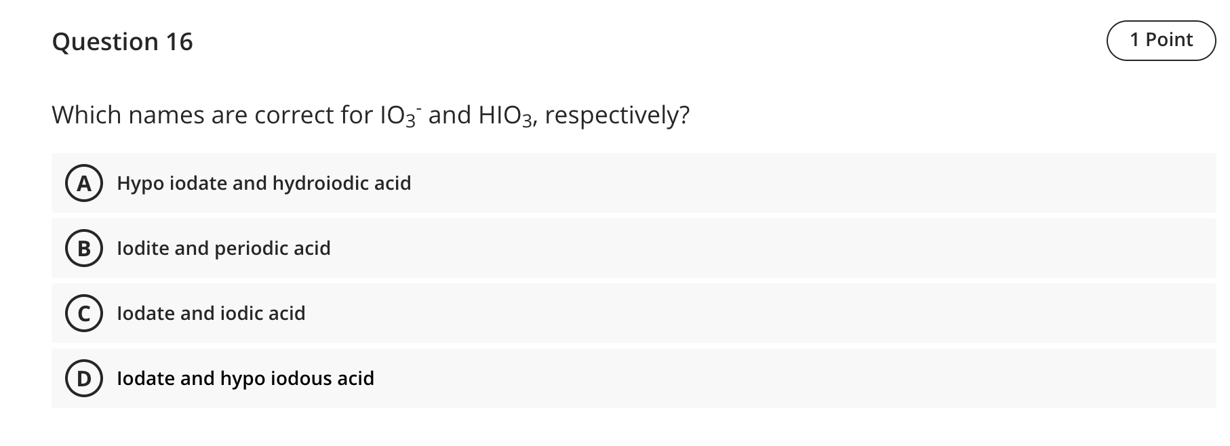Choose answer Iodate and hypo iodous acid
1230x446 pixels.
point(245,379)
